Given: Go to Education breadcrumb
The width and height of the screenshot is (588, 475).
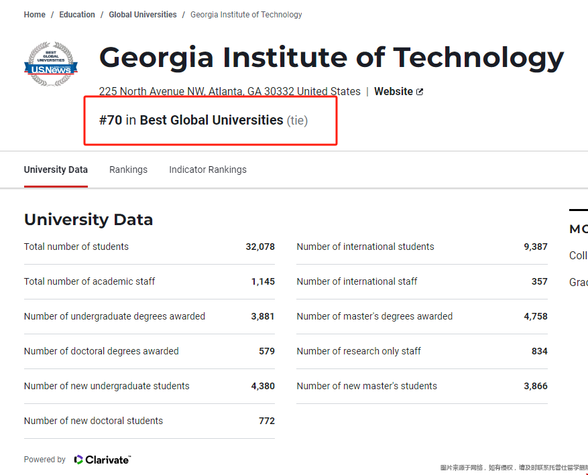Looking at the screenshot, I should (x=77, y=15).
